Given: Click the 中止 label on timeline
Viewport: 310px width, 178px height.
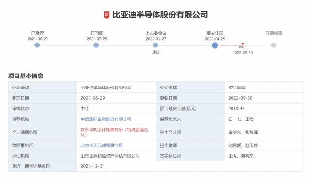Looking at the screenshot, I should [x=243, y=48].
